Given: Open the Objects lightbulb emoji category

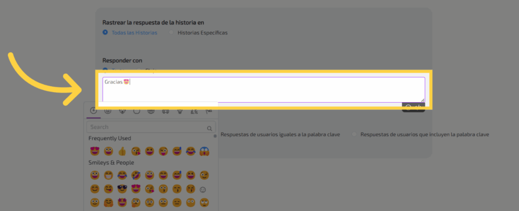Looking at the screenshot, I should [179, 111].
